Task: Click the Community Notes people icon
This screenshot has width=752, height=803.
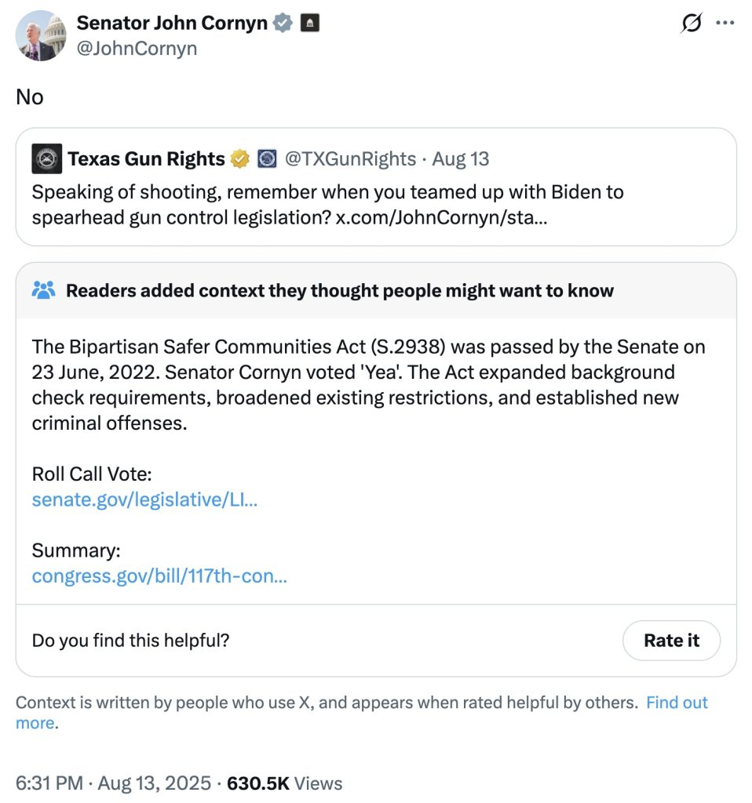Action: [x=44, y=291]
